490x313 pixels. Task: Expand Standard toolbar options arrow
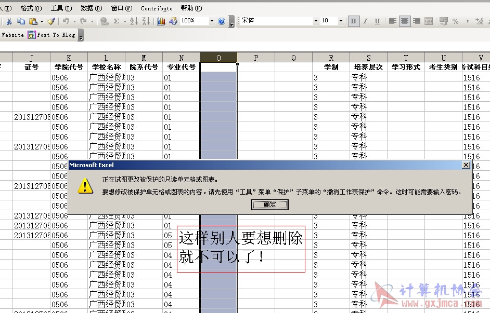point(231,22)
